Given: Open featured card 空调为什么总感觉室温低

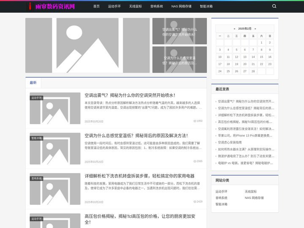Looking at the screenshot, I should point(179,60).
